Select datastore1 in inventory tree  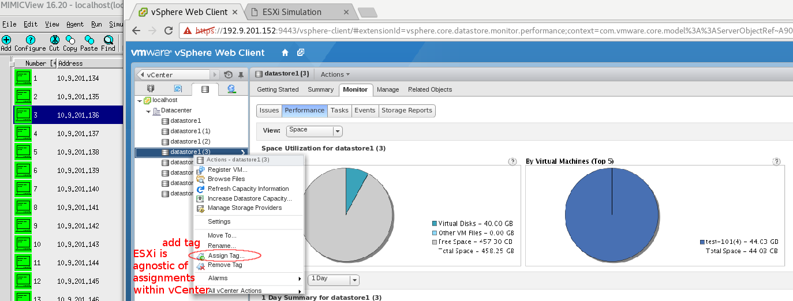(185, 121)
